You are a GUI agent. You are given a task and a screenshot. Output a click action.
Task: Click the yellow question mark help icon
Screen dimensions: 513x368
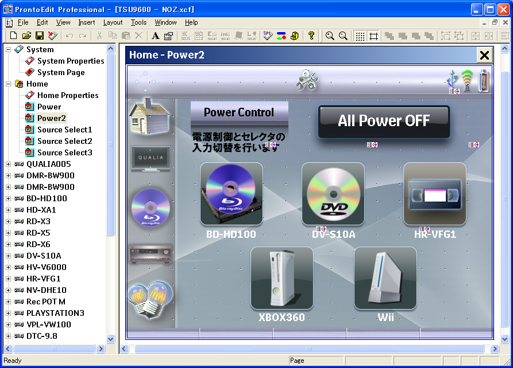311,36
